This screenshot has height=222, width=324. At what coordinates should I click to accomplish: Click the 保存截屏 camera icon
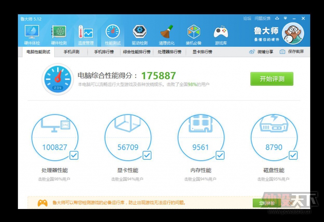point(282,52)
